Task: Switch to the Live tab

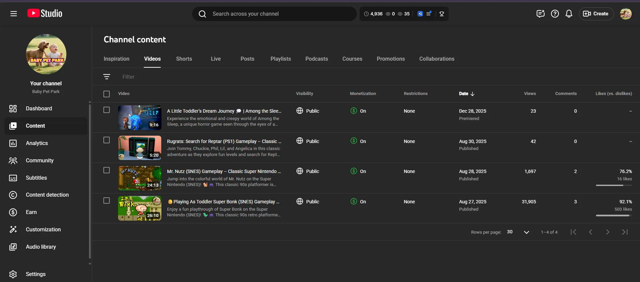Action: click(216, 59)
